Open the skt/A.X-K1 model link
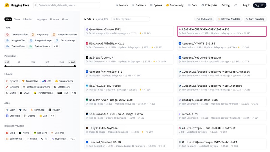270x152 pixels. (x=190, y=114)
